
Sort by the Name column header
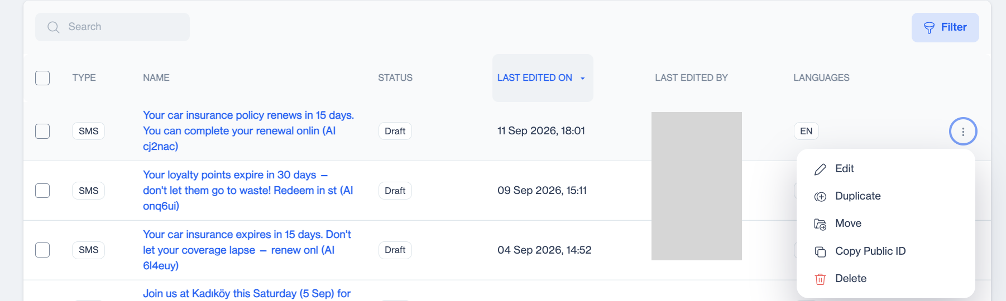tap(156, 78)
